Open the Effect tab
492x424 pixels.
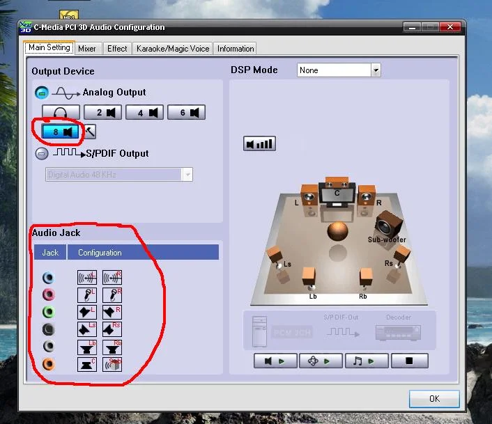[117, 49]
